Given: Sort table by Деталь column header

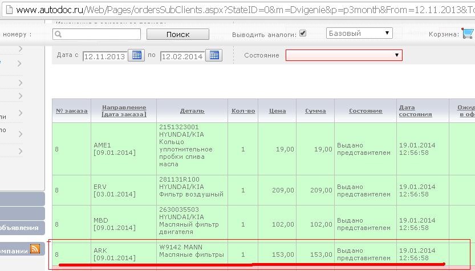Looking at the screenshot, I should [192, 110].
